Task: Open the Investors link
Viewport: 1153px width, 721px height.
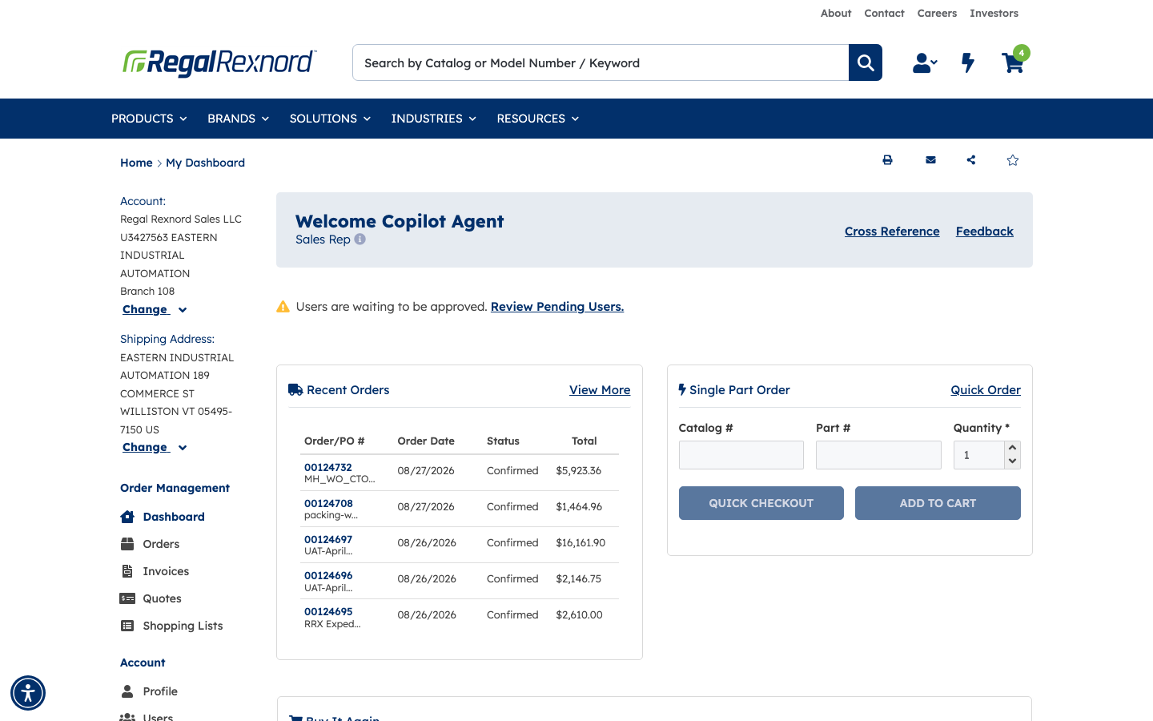Action: 994,13
